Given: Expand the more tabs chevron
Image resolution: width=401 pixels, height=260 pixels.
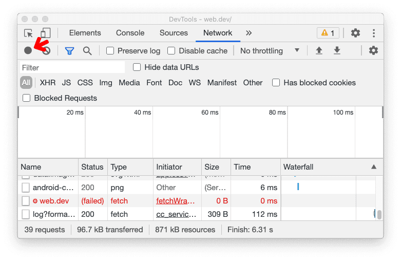Looking at the screenshot, I should (249, 33).
